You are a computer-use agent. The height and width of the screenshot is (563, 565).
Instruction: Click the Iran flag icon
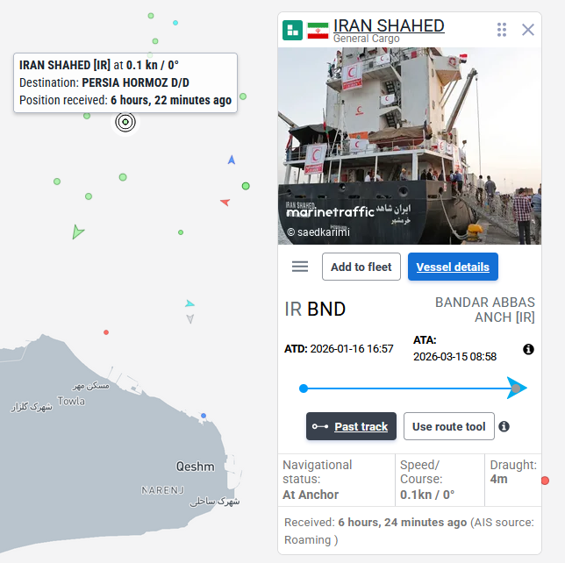[318, 31]
